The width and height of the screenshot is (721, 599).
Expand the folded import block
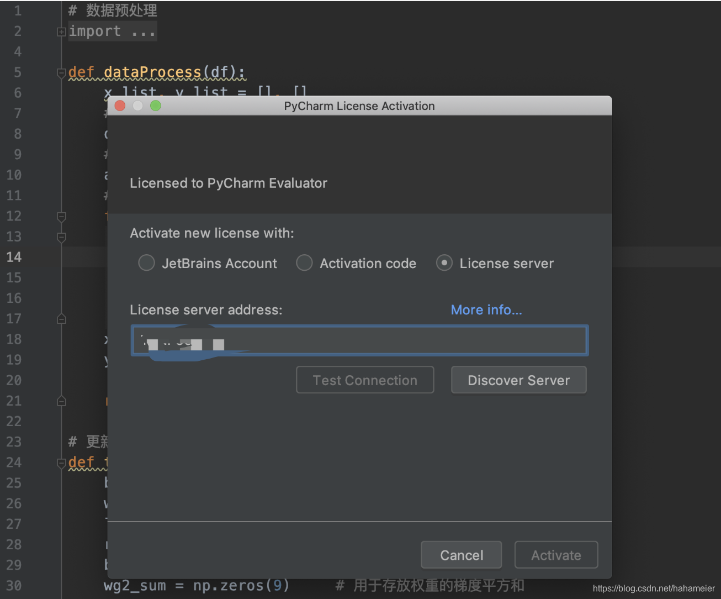61,32
